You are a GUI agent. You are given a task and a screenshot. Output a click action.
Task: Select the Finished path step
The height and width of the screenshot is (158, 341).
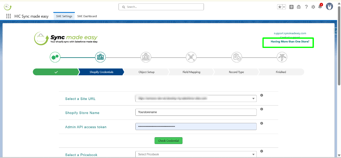tap(281, 72)
